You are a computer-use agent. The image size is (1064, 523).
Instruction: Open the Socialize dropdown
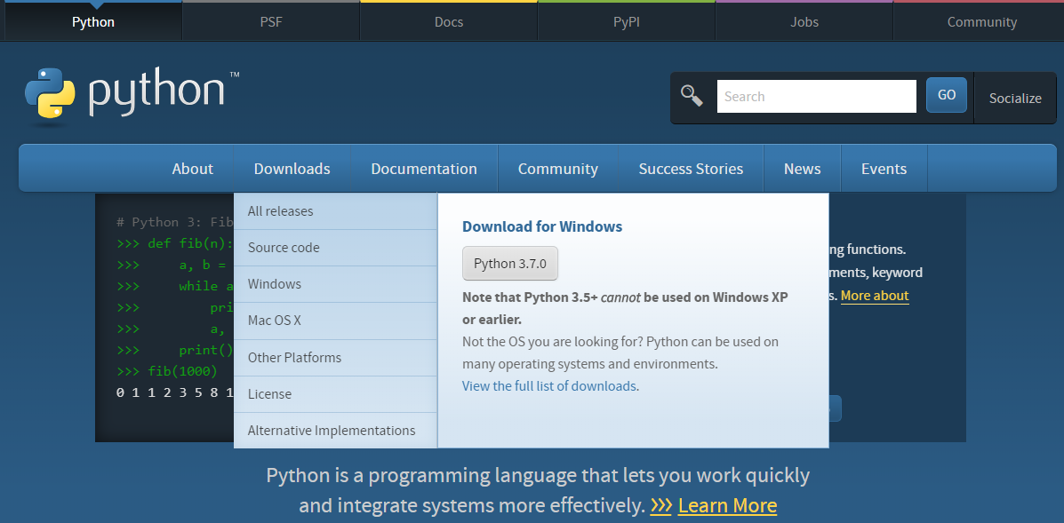coord(1014,98)
